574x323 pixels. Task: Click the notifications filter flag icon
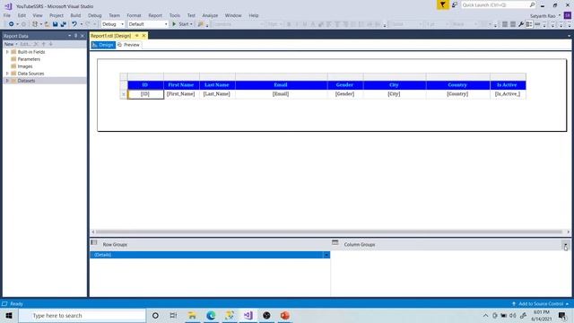click(442, 4)
